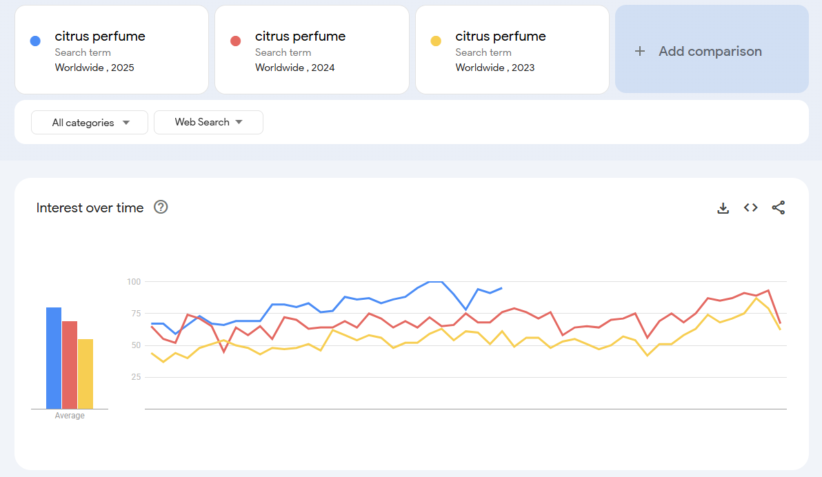Click the 25 axis label
Screen dimensions: 822x477
pyautogui.click(x=137, y=377)
